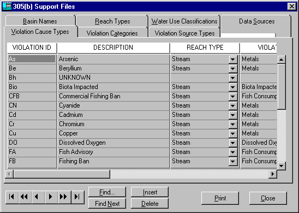Open Reach Type dropdown for Arsenic row

click(x=232, y=60)
